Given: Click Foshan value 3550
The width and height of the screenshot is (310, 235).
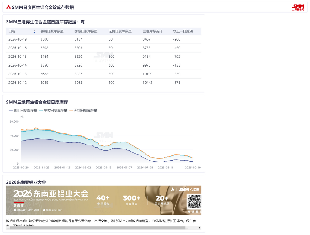Looking at the screenshot, I should tap(44, 65).
